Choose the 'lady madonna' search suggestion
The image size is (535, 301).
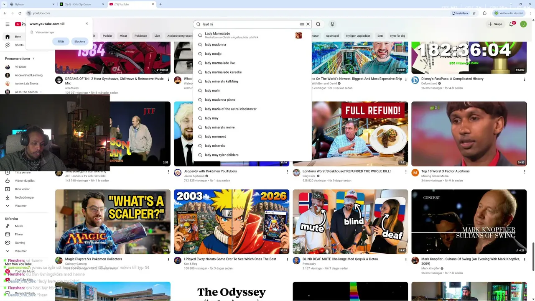tap(252, 45)
